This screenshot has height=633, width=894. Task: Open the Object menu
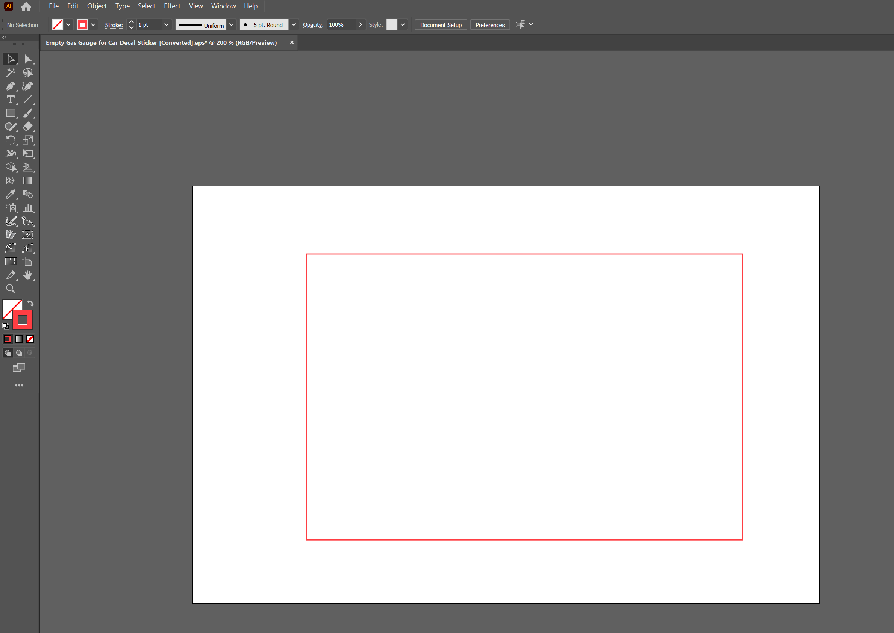[97, 6]
